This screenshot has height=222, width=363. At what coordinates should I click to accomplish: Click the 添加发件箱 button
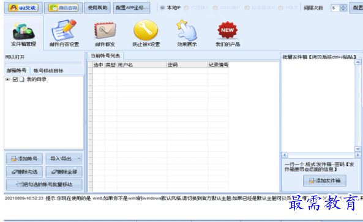pyautogui.click(x=325, y=181)
